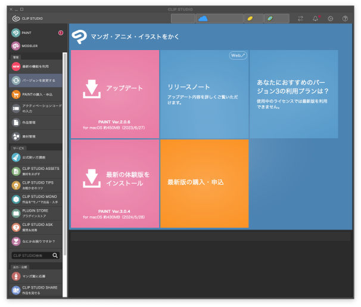Viewport: 361px width, 307px height.
Task: Open help question mark icon
Action: (345, 18)
